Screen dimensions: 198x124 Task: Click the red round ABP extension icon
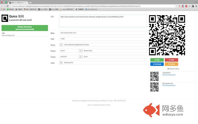(186, 6)
